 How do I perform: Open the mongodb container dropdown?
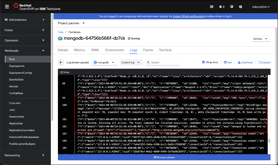pyautogui.click(x=105, y=63)
